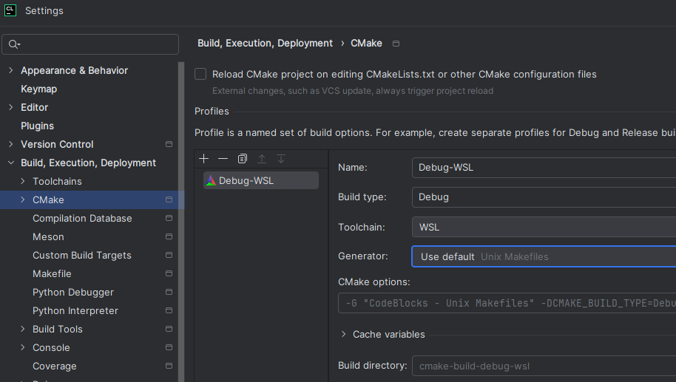Click Build directory field cmake-build-debug-wsl

[544, 366]
